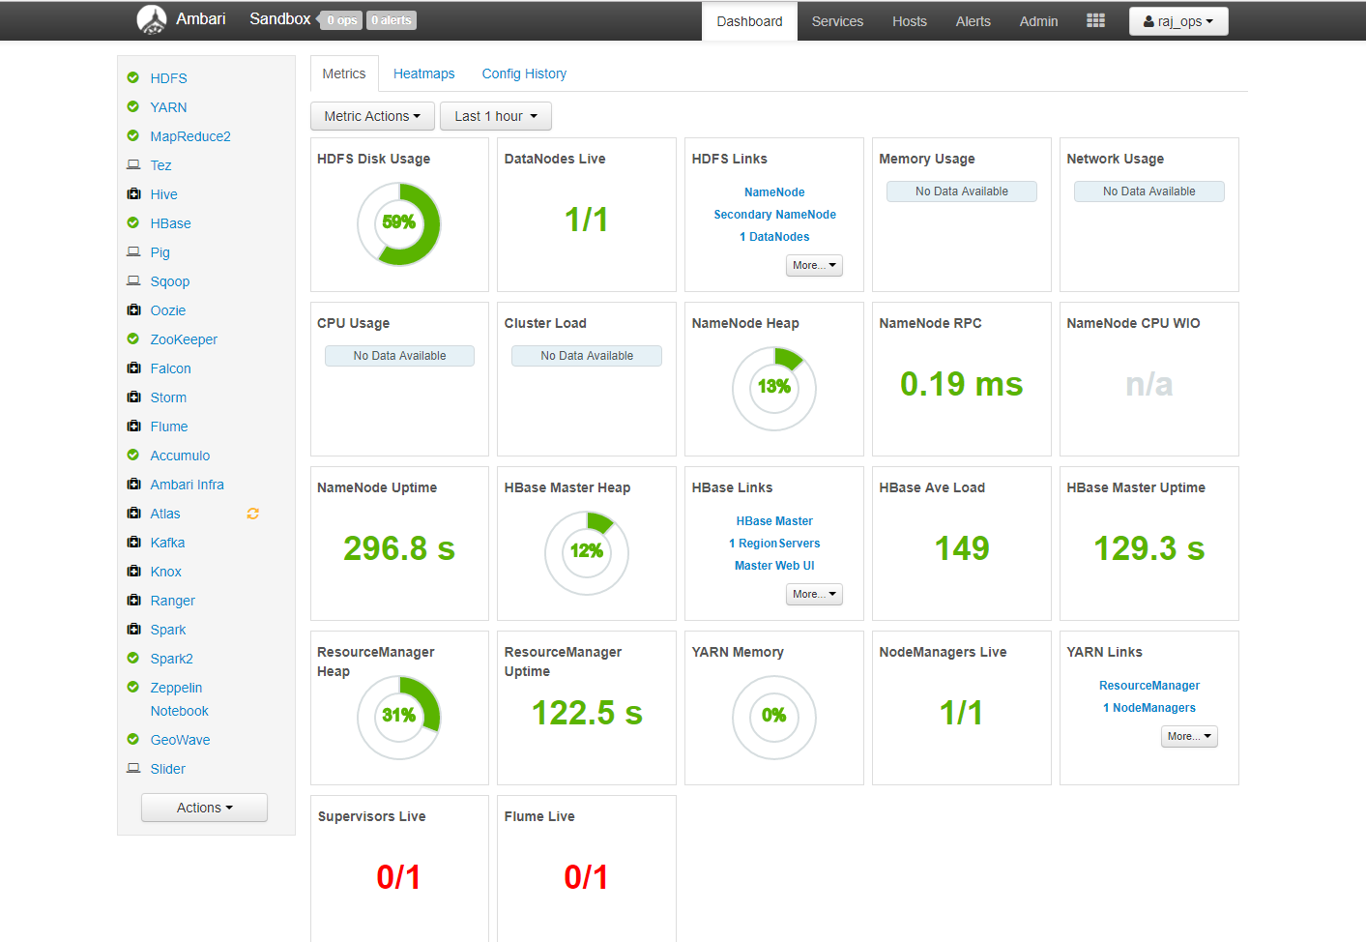1366x942 pixels.
Task: Click the maintenance icon beside Knox
Action: click(133, 571)
